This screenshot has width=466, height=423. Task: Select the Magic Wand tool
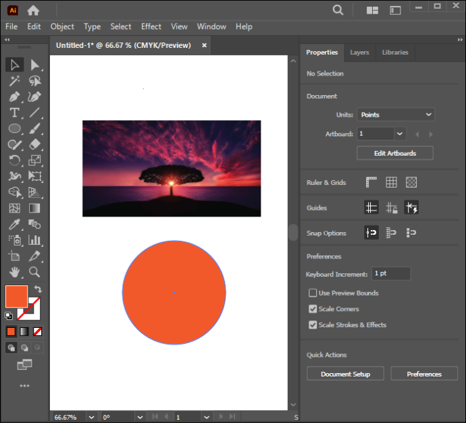click(14, 81)
